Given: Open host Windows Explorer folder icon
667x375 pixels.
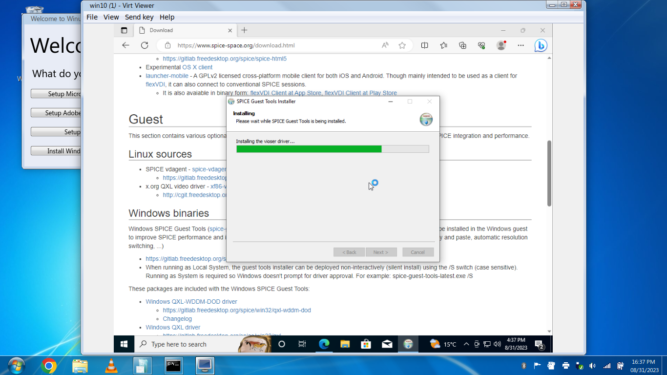Looking at the screenshot, I should point(80,366).
